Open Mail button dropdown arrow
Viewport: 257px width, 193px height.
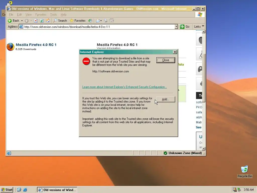101,21
